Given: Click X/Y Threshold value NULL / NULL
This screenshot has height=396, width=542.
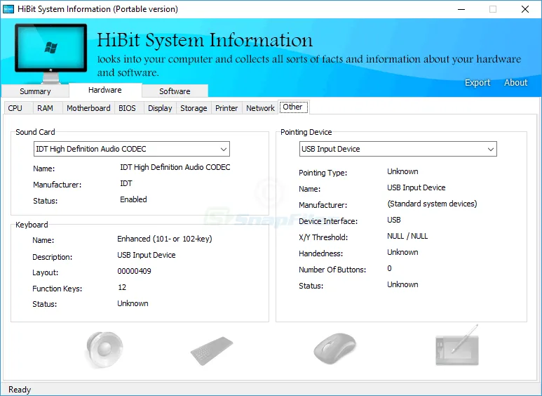Looking at the screenshot, I should [x=407, y=236].
